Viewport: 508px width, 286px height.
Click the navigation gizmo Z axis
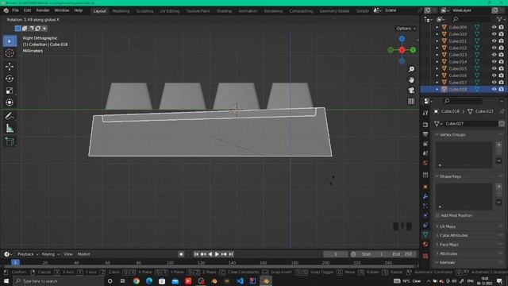point(402,39)
